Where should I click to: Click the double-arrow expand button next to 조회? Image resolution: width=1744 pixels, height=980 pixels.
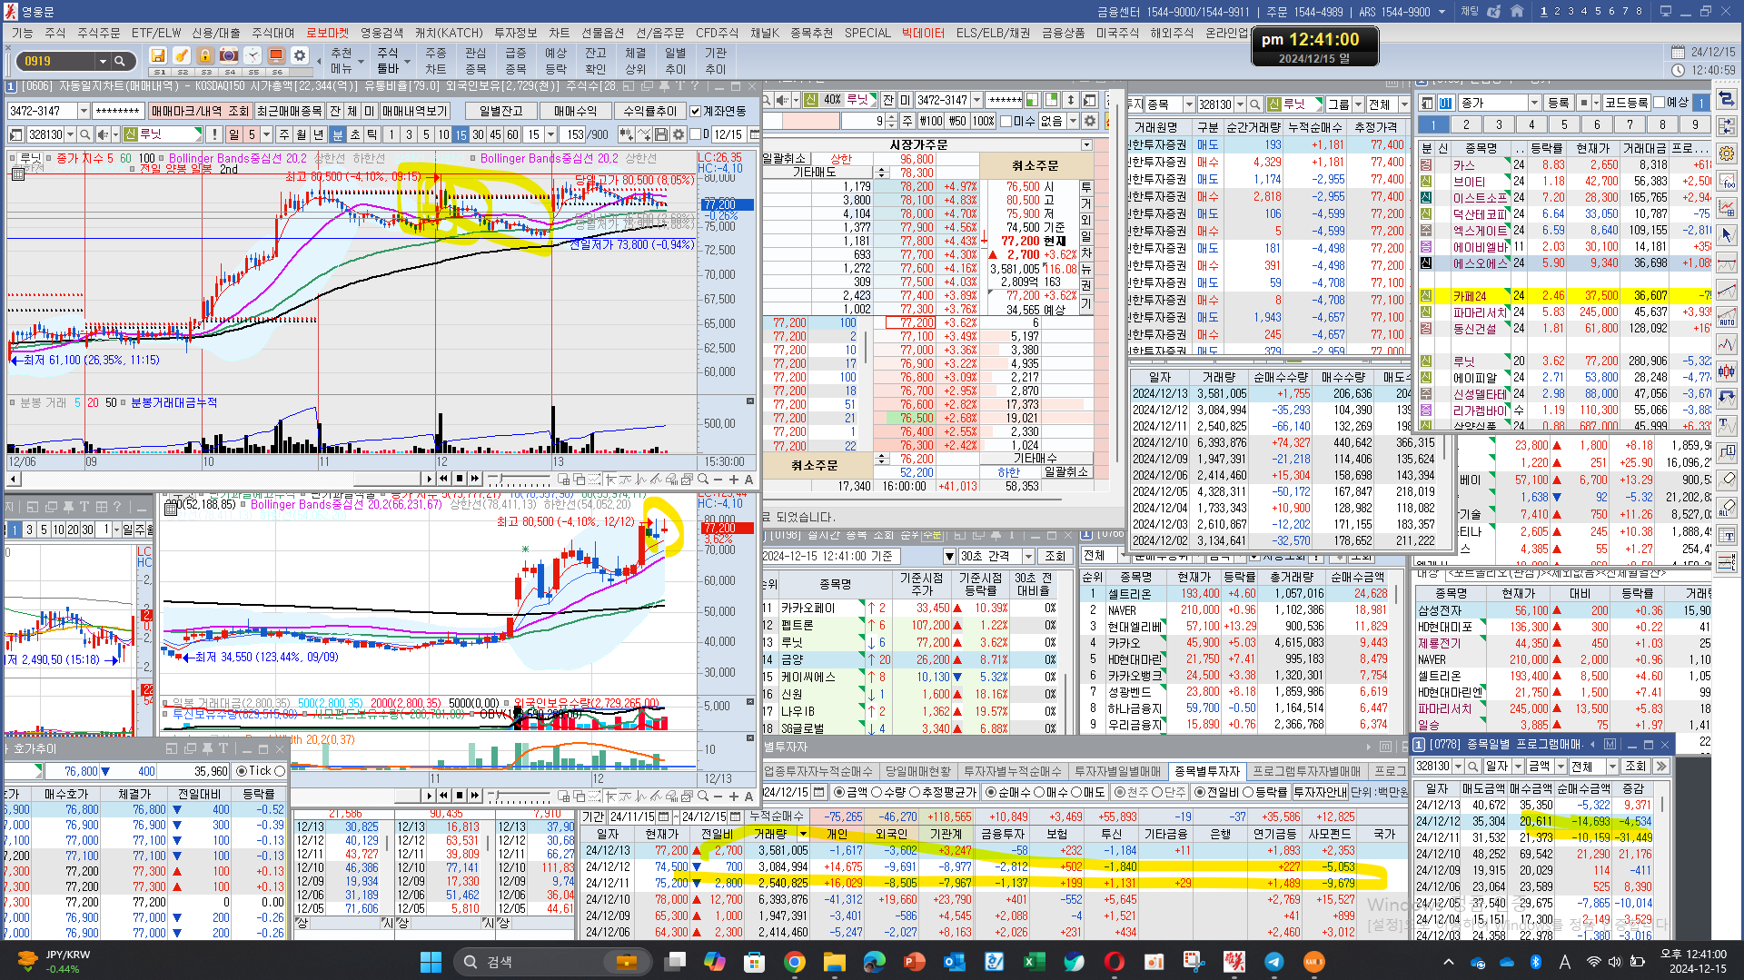click(1661, 767)
